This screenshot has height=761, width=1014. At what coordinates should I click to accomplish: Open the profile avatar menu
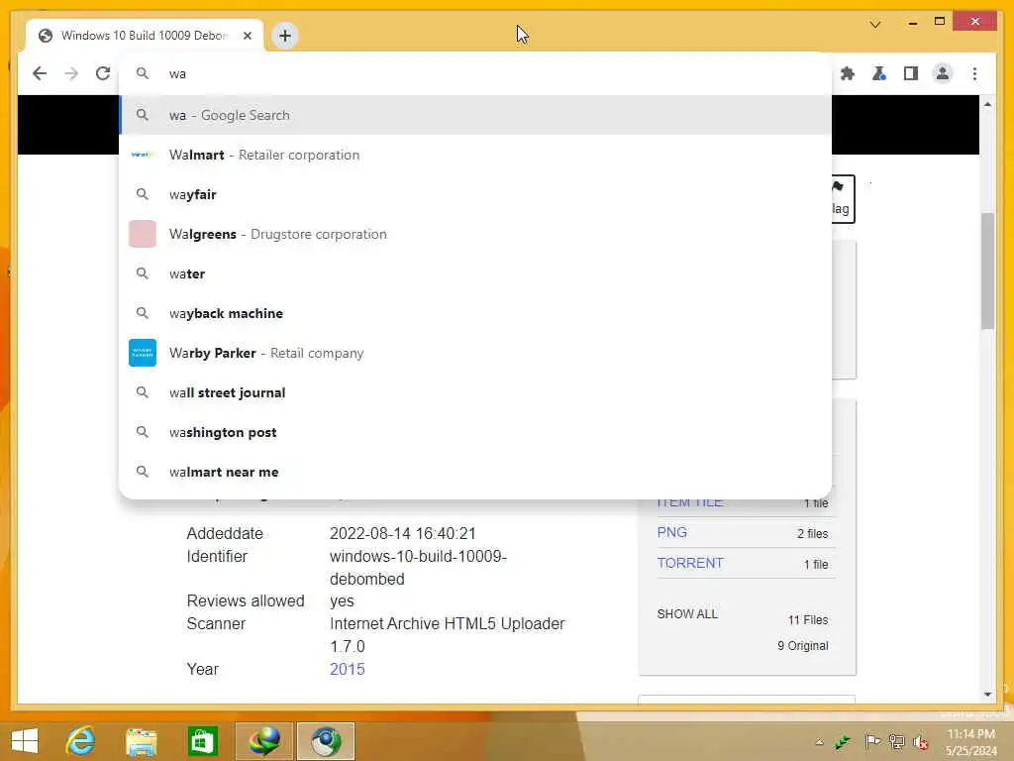click(943, 73)
